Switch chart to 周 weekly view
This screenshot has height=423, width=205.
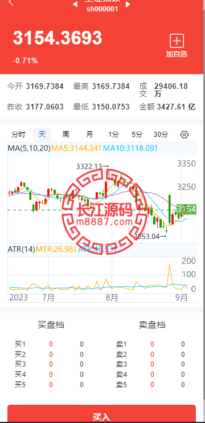coord(65,135)
